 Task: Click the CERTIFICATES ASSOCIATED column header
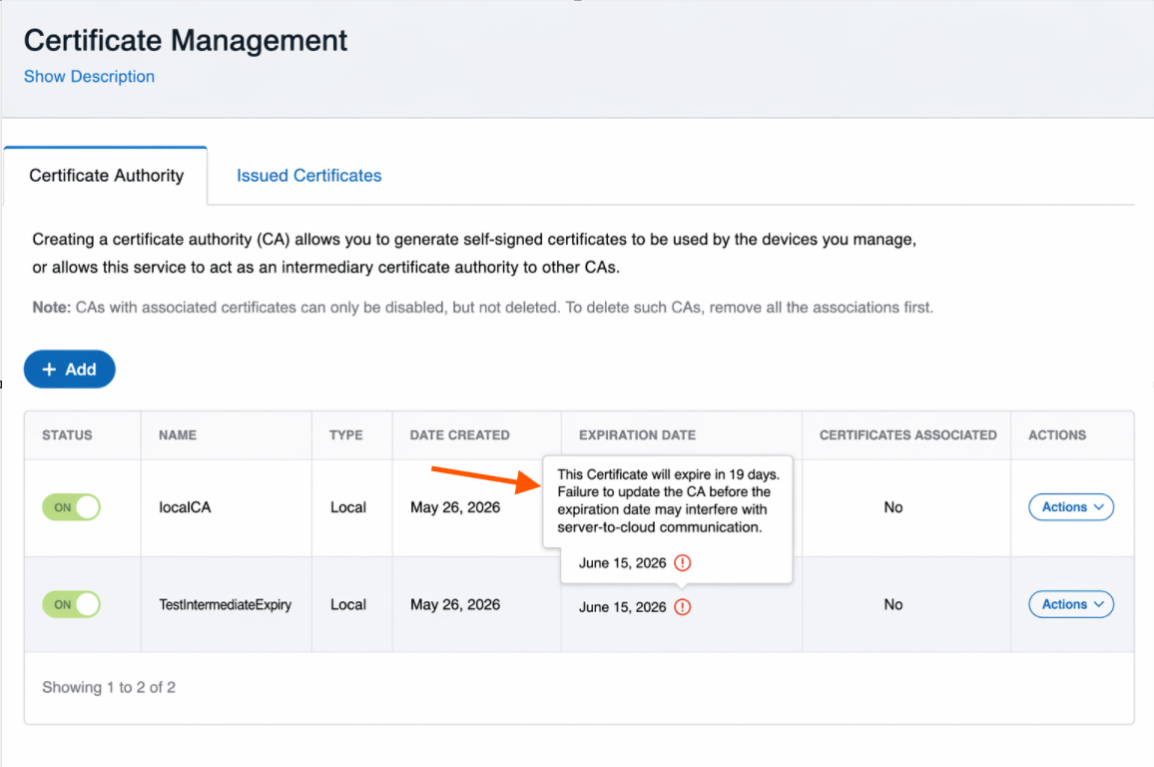pyautogui.click(x=908, y=435)
